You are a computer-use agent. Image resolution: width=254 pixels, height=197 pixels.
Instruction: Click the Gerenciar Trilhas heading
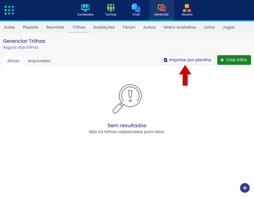point(24,41)
